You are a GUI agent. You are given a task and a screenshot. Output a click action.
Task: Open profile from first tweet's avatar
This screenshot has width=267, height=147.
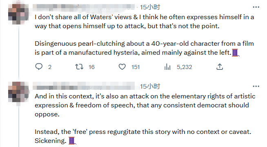click(x=18, y=14)
